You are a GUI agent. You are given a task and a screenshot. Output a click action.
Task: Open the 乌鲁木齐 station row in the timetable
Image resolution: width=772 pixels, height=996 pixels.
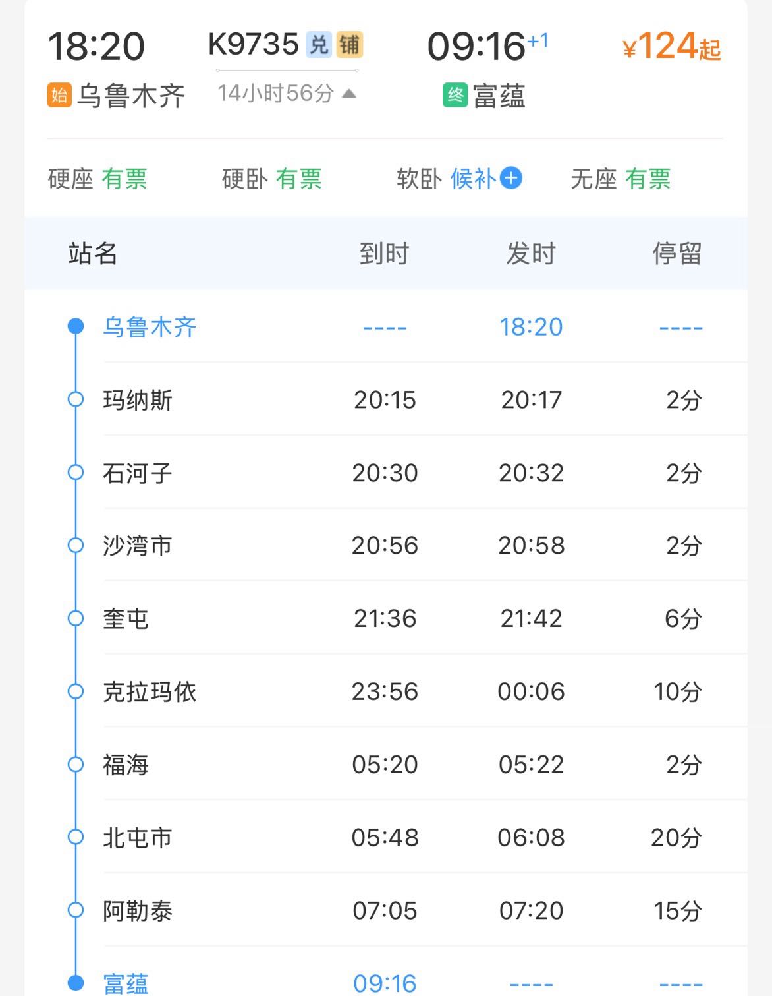point(386,326)
